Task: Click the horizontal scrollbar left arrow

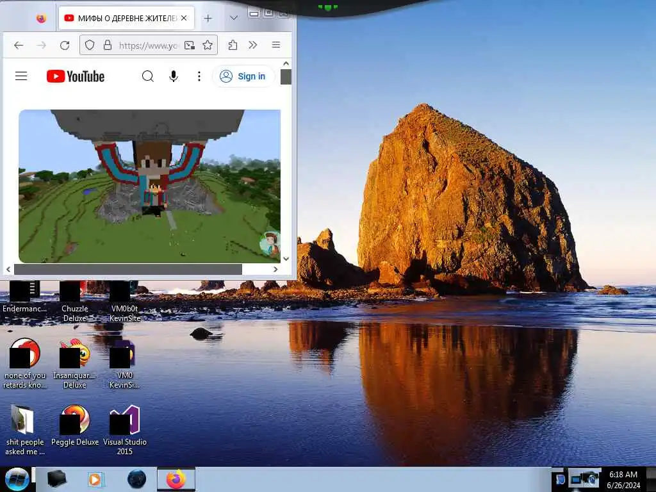Action: point(8,270)
